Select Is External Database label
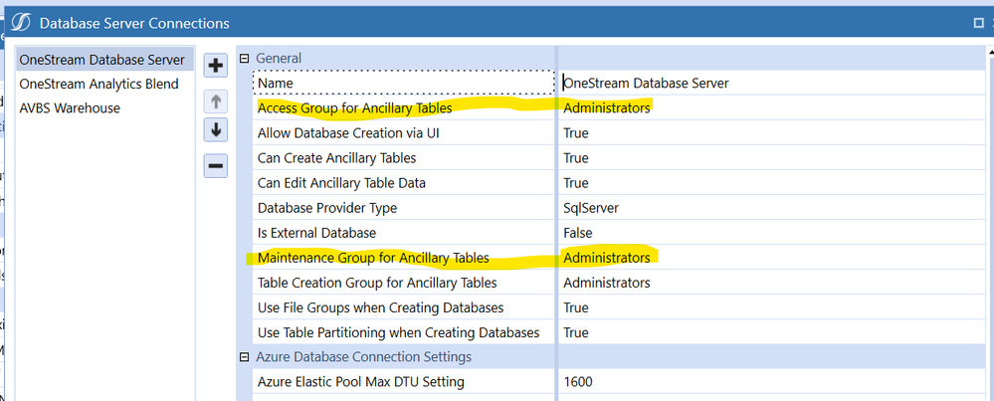 (317, 233)
